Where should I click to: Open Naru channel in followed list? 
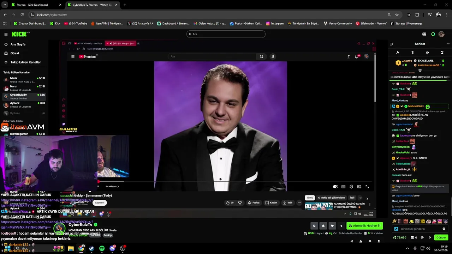pos(24,88)
